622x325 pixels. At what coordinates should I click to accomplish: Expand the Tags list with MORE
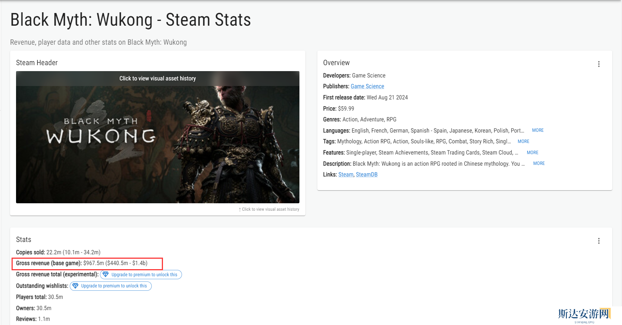click(523, 141)
